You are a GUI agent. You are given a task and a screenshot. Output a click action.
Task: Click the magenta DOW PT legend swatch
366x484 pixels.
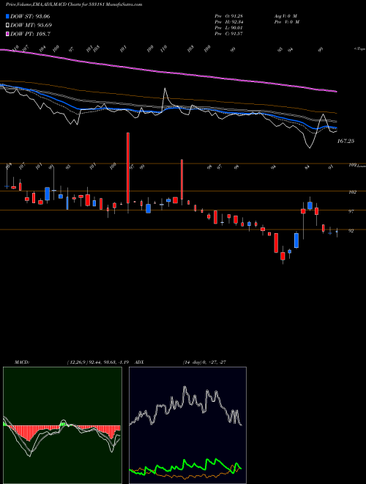point(7,34)
